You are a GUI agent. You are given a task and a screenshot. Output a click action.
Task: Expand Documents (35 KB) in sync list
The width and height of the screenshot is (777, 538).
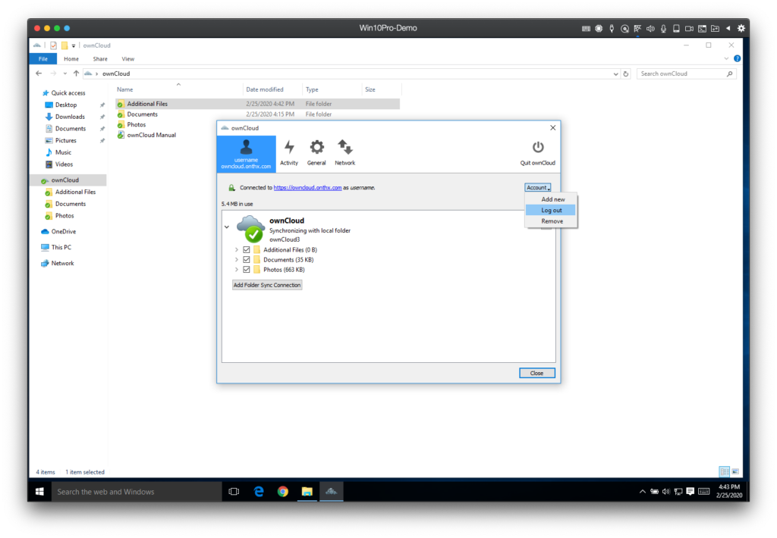[x=237, y=259]
